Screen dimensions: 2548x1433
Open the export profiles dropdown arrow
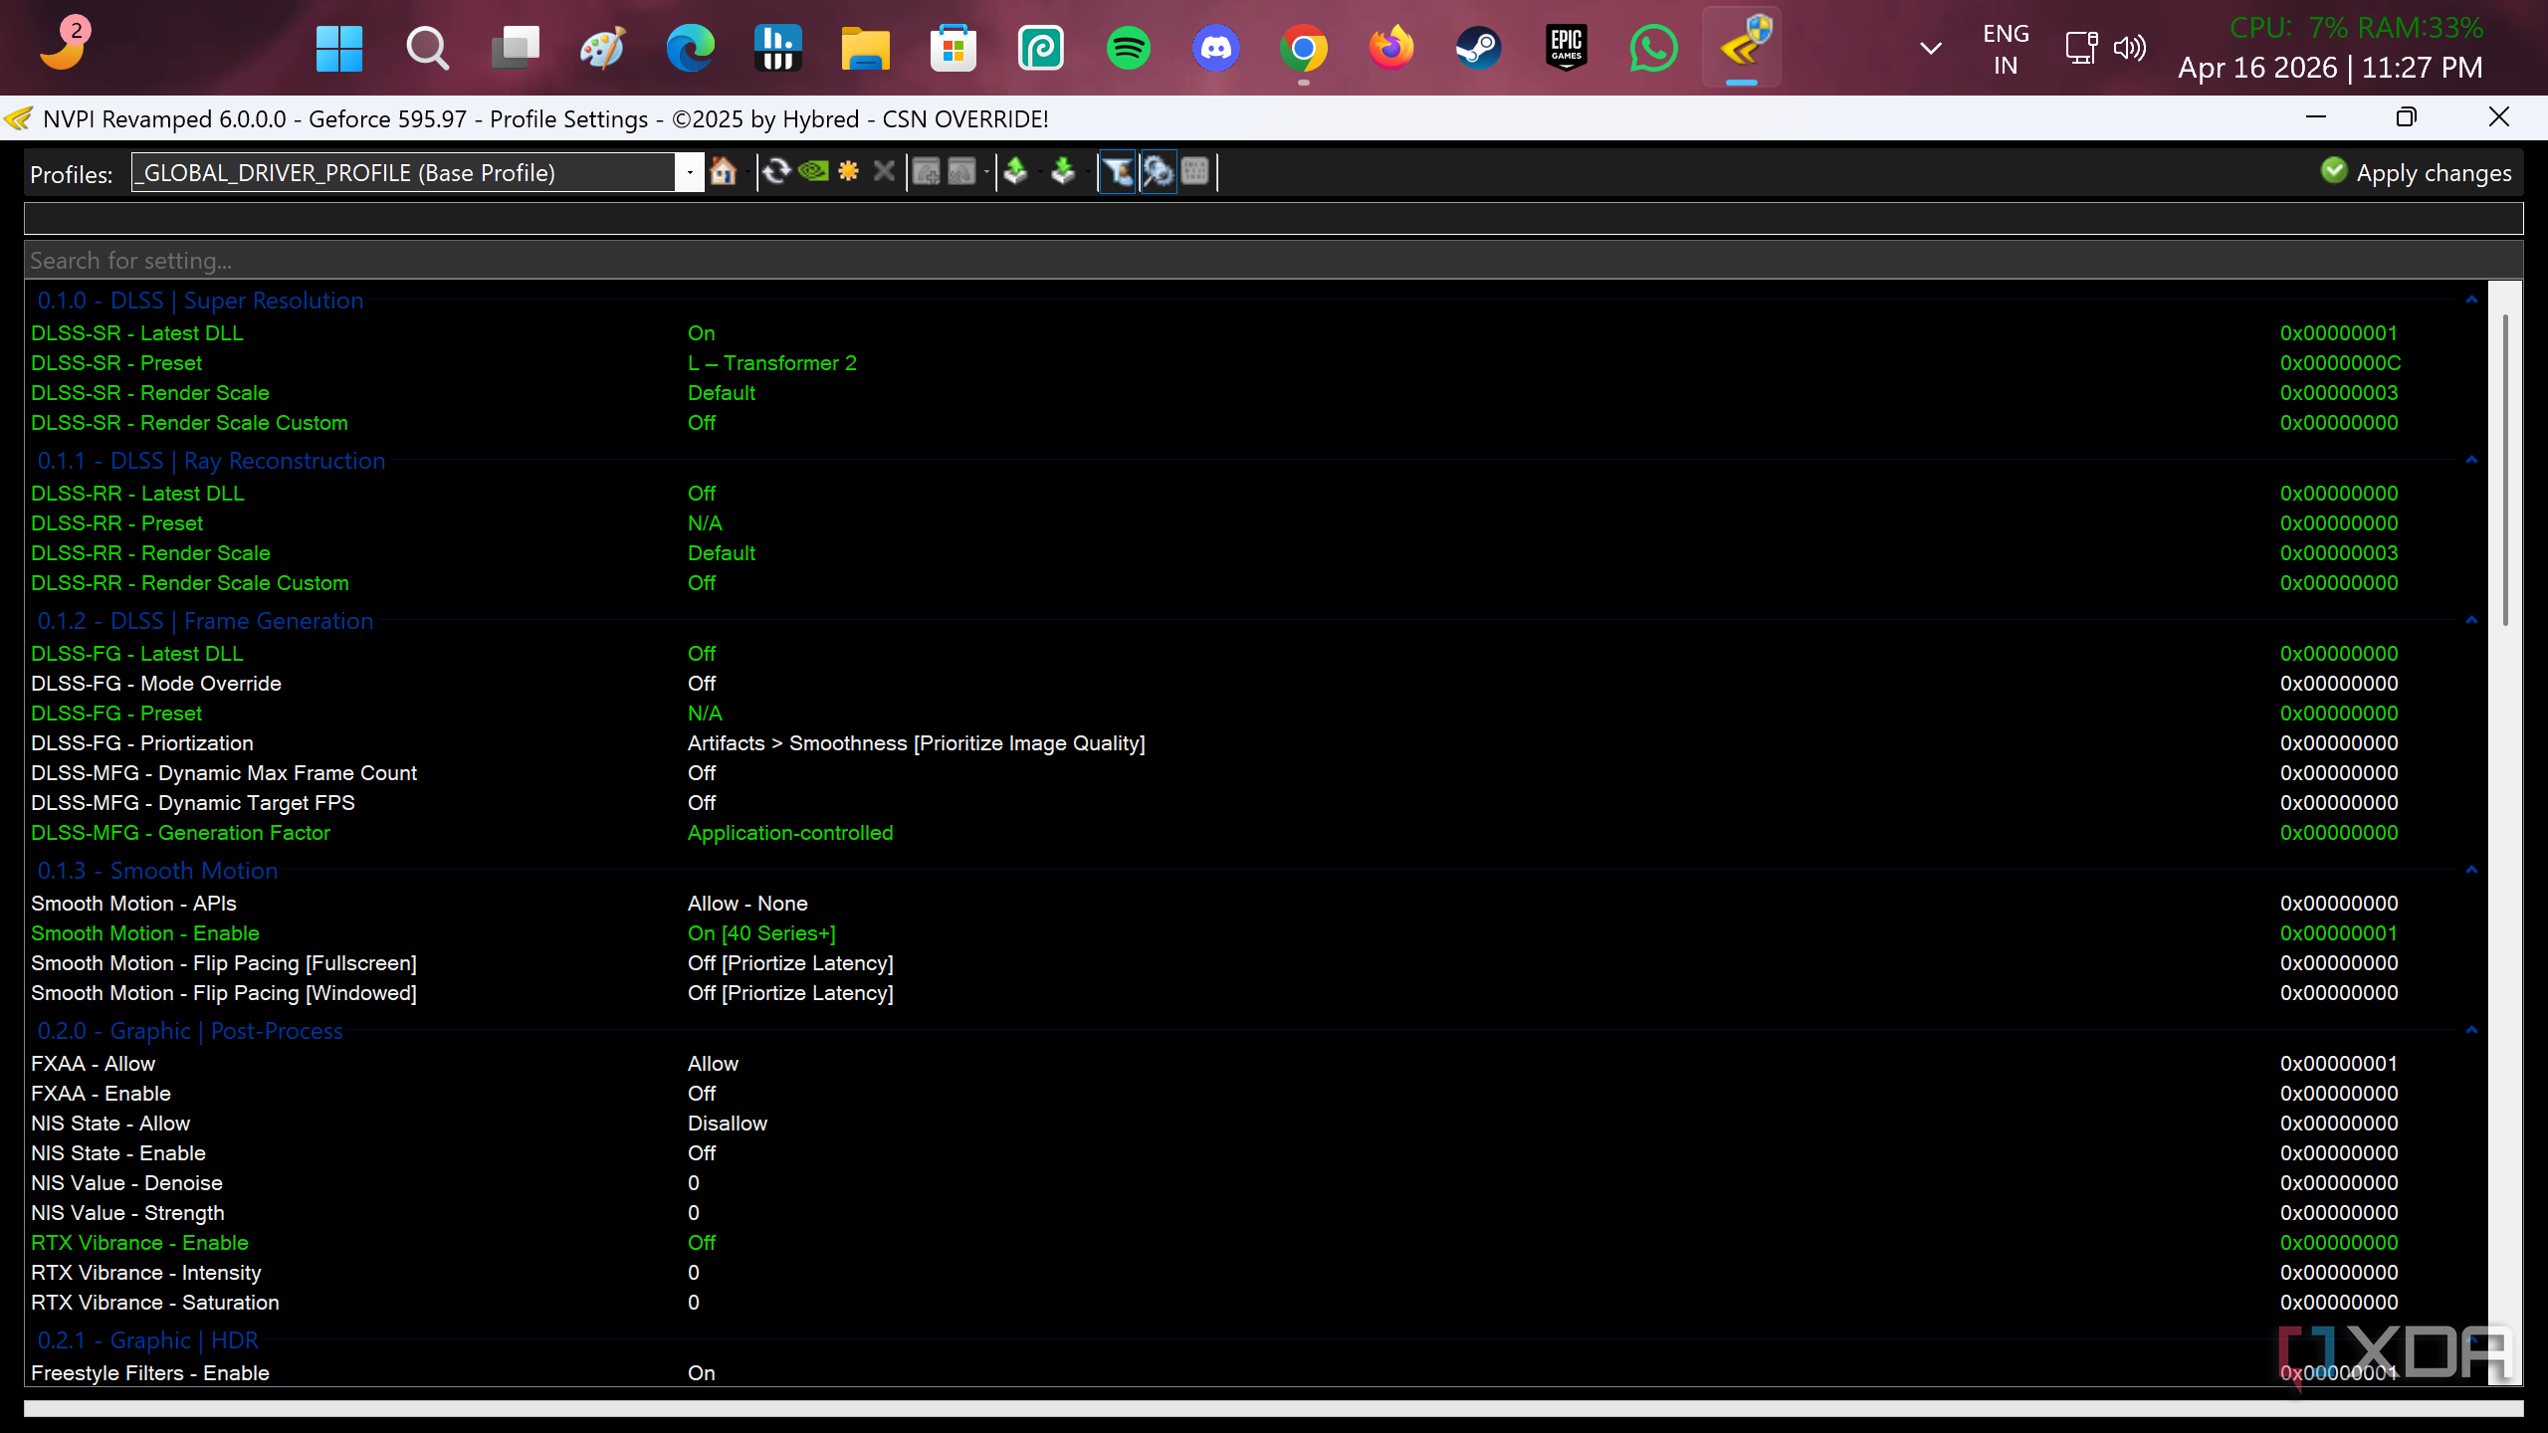coord(1040,171)
